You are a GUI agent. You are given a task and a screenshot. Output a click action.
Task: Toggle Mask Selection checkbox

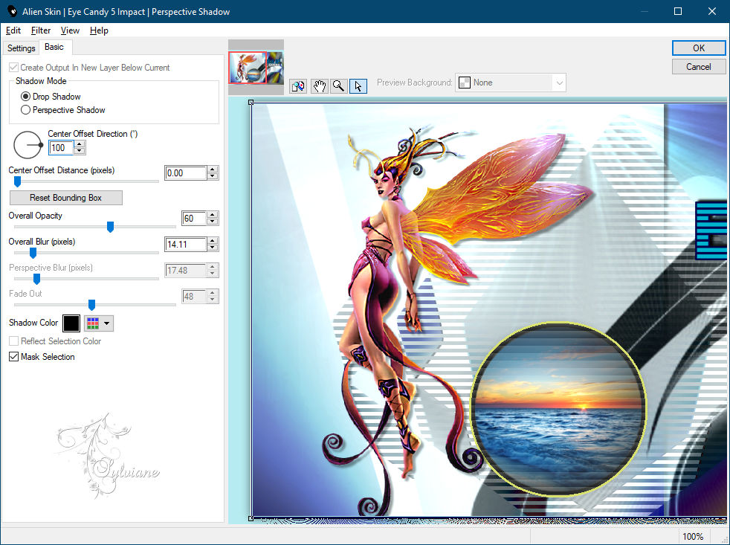(x=14, y=357)
